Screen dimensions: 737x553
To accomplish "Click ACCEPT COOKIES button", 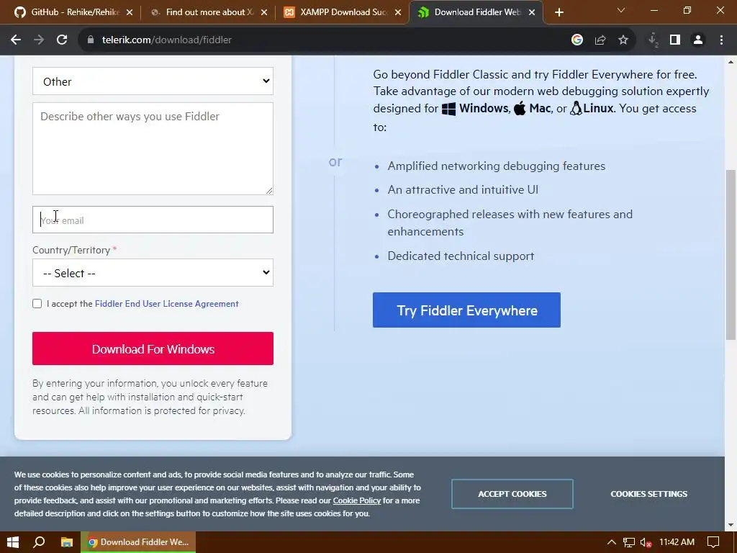I will click(x=512, y=494).
